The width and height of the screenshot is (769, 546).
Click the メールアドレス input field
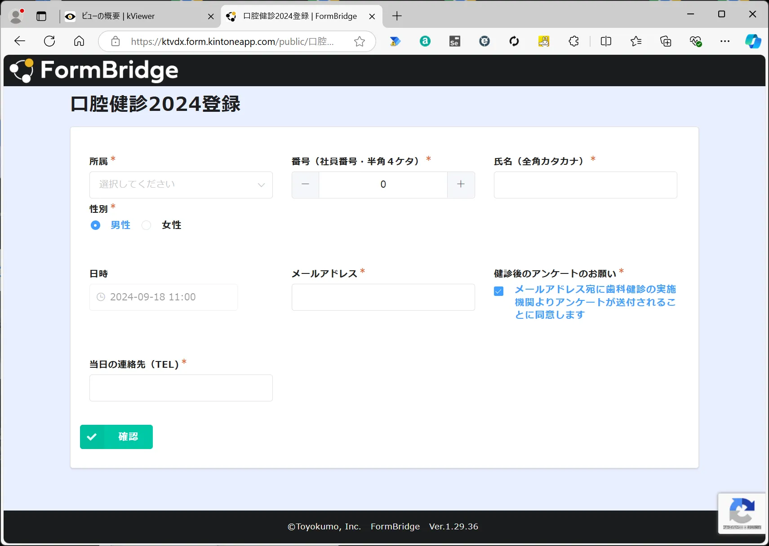pyautogui.click(x=383, y=297)
